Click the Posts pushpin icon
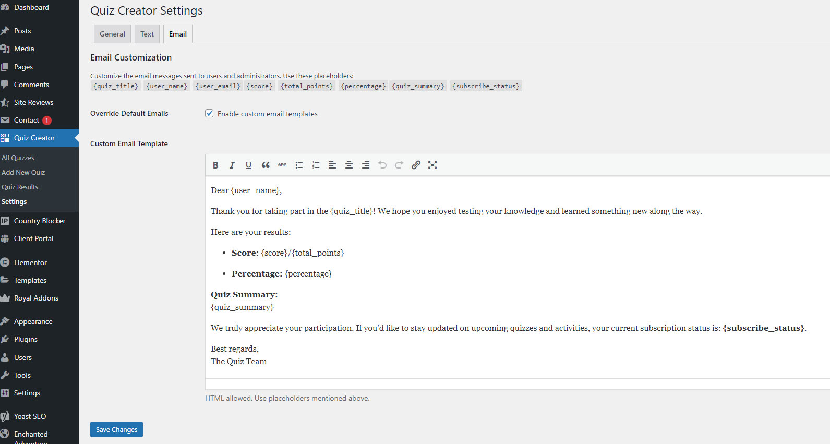Viewport: 830px width, 444px height. point(5,31)
